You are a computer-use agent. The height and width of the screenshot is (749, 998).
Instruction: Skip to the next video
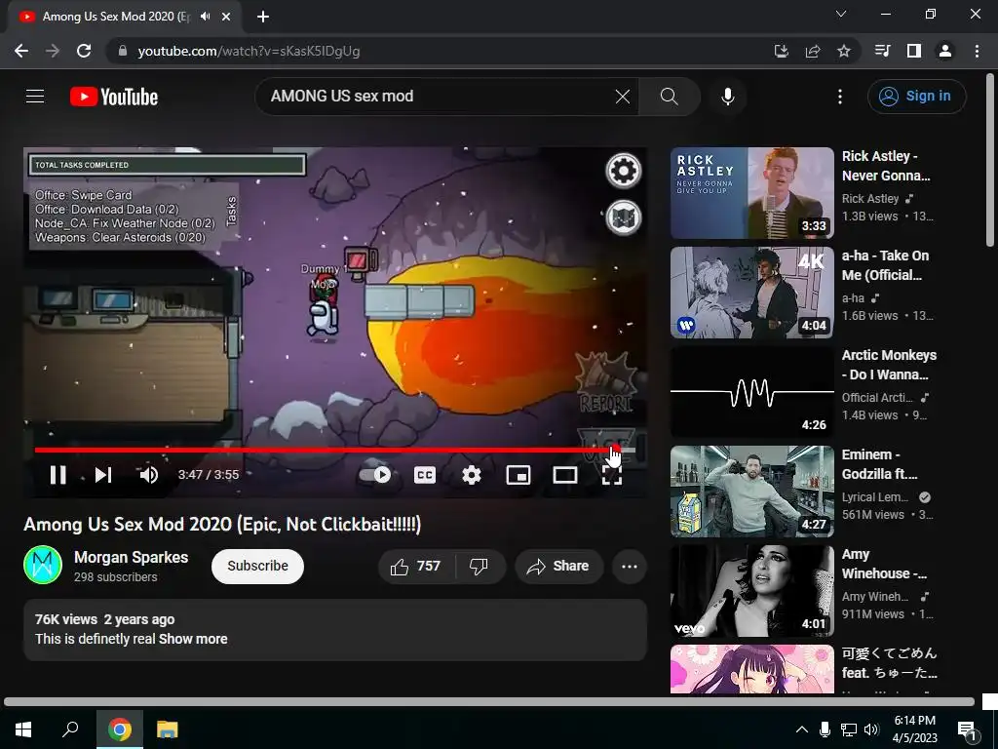point(103,475)
